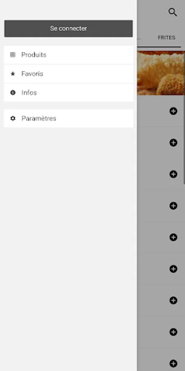This screenshot has width=185, height=371.
Task: Switch to the FRITES tab
Action: coord(166,38)
